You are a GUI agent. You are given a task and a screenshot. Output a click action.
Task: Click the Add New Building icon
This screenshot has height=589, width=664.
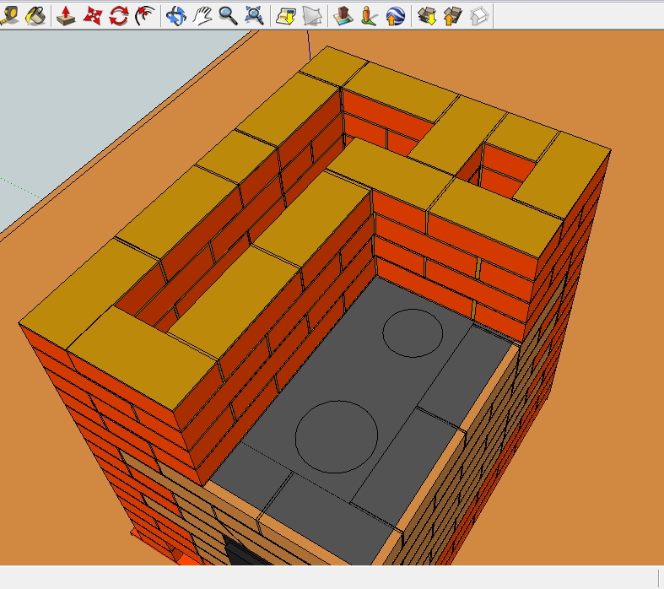point(343,15)
